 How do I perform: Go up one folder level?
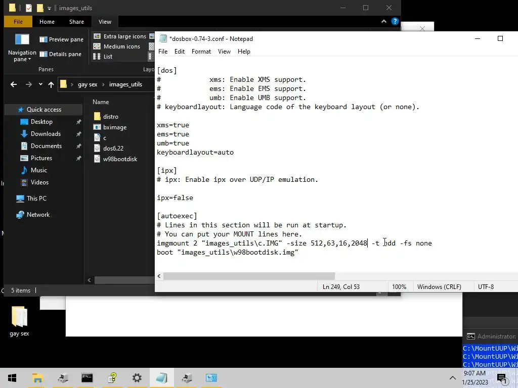[51, 84]
